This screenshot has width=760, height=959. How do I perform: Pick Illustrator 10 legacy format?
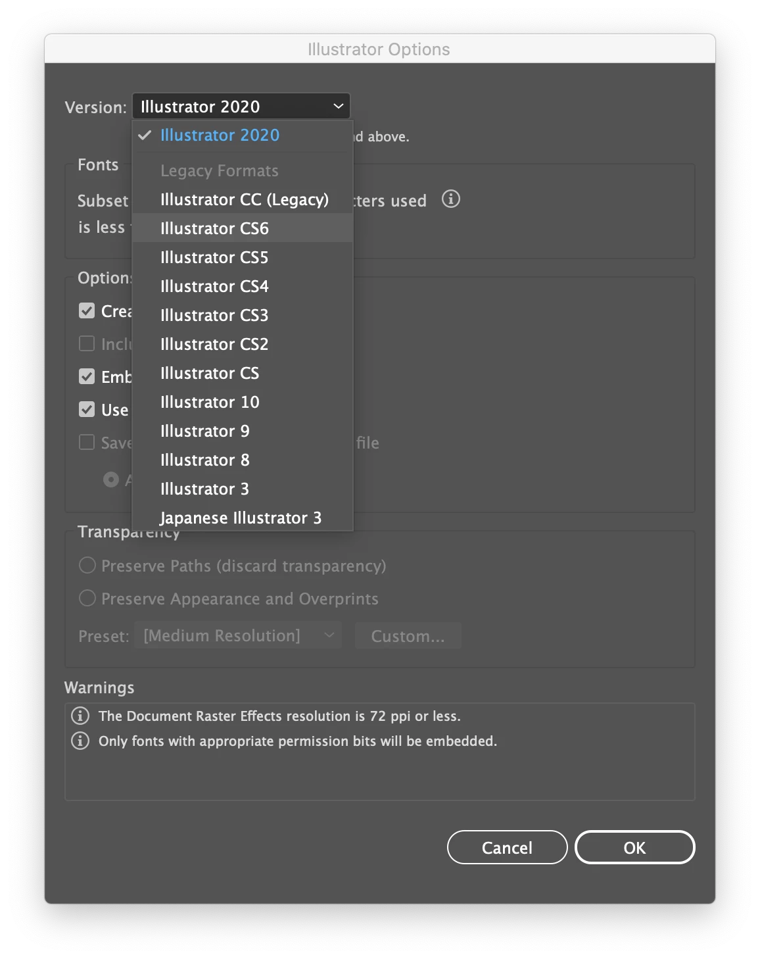[x=243, y=402]
